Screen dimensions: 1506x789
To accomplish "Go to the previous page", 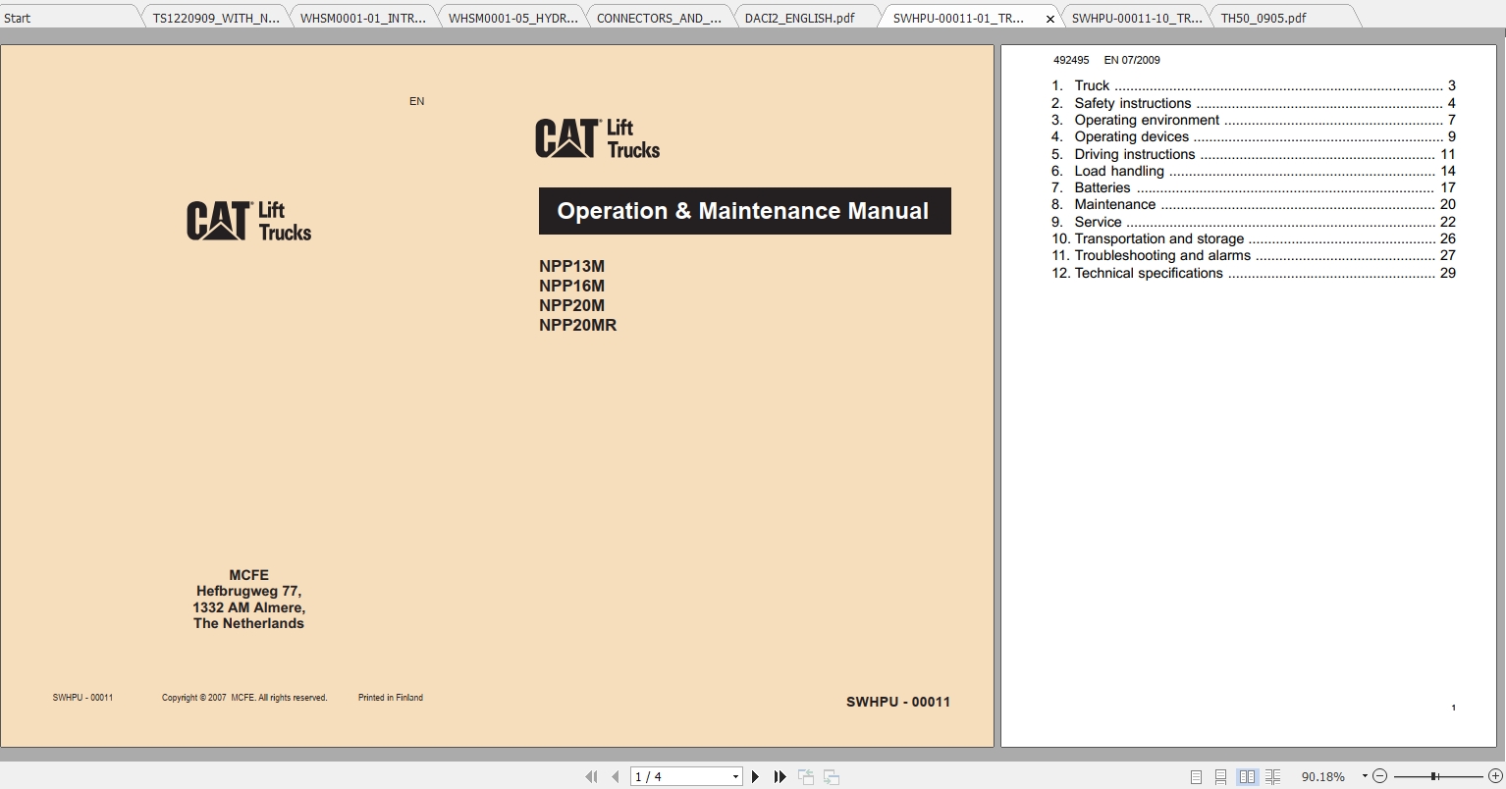I will tap(616, 776).
